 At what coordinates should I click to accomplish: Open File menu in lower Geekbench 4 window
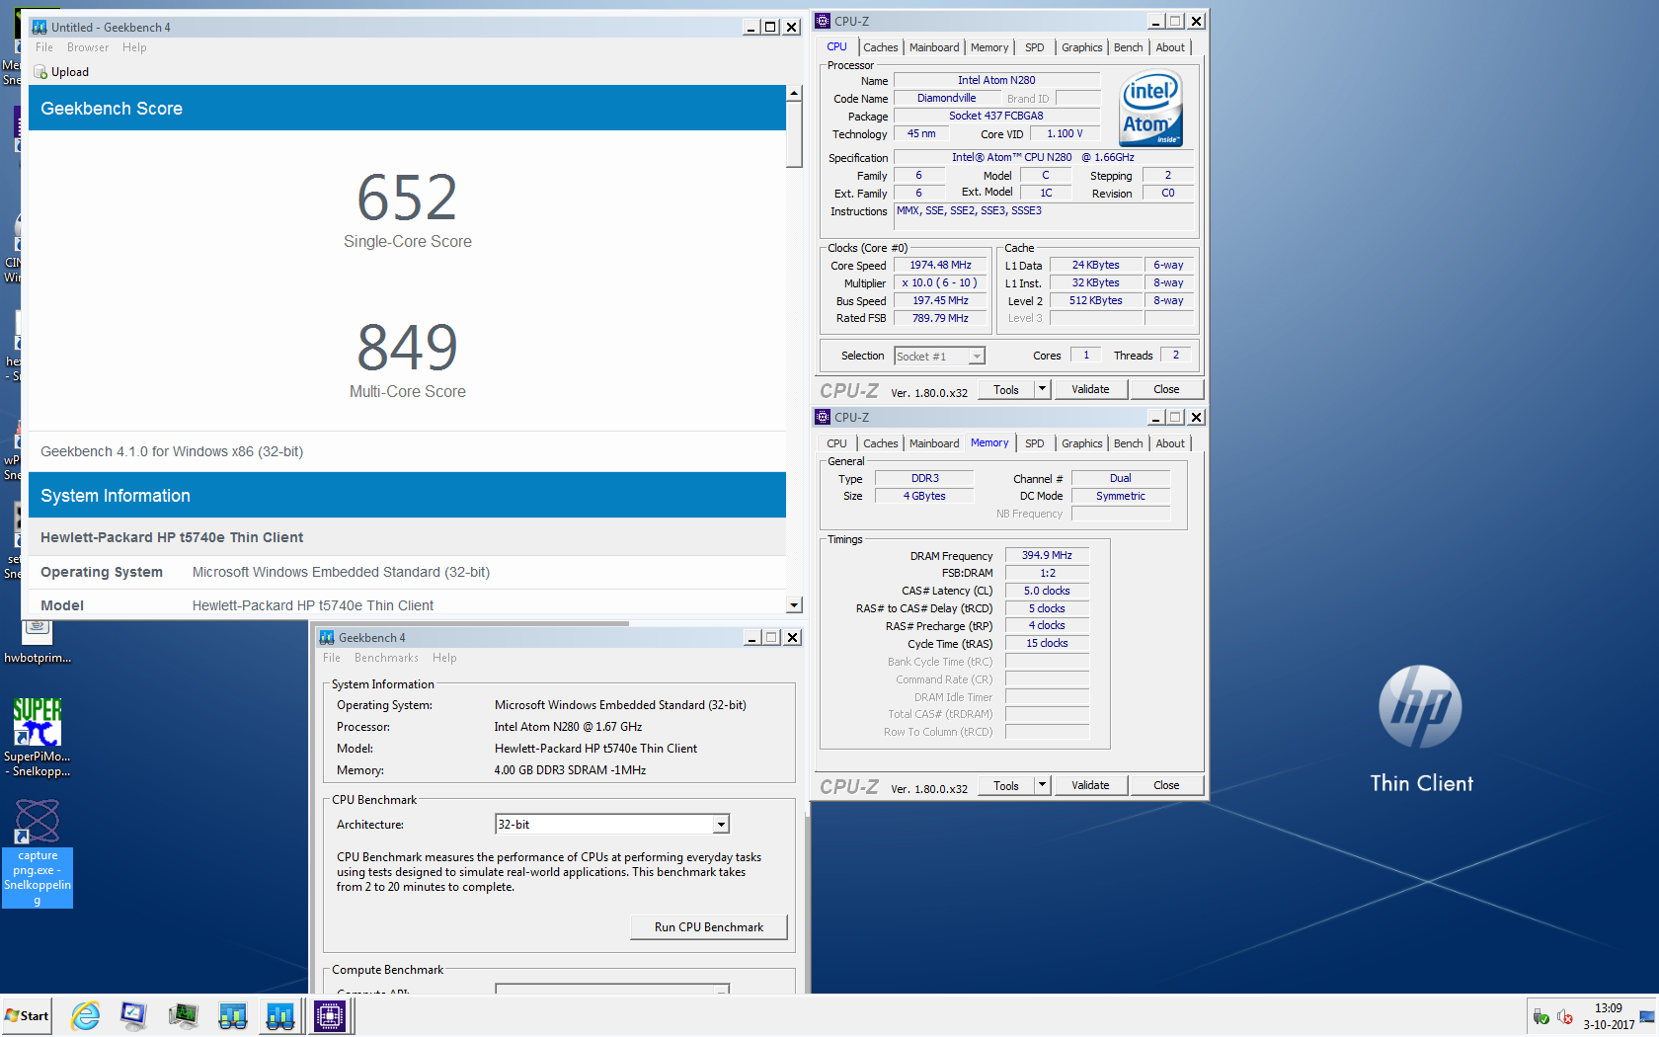(x=332, y=658)
